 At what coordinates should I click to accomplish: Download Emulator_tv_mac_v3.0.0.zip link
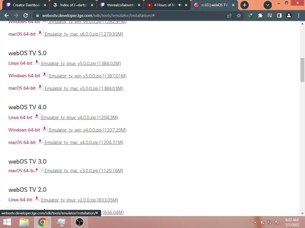pos(84,171)
